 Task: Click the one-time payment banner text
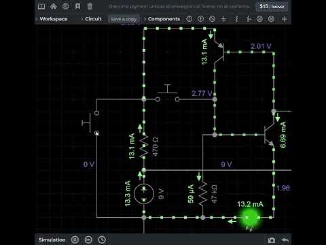179,7
